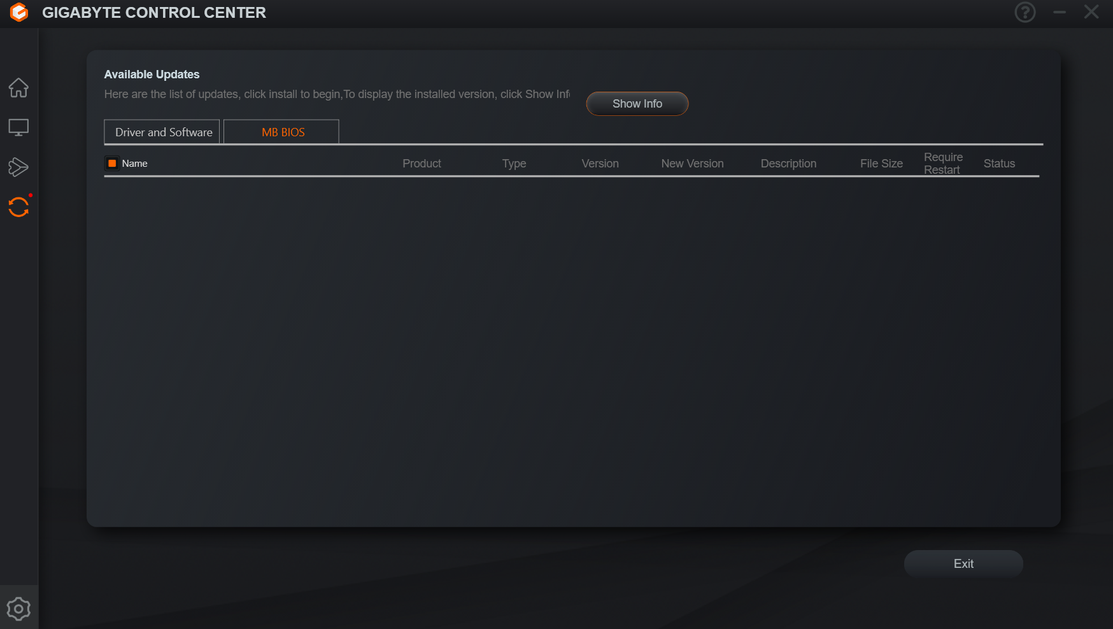
Task: Click the Available Updates heading
Action: (152, 74)
